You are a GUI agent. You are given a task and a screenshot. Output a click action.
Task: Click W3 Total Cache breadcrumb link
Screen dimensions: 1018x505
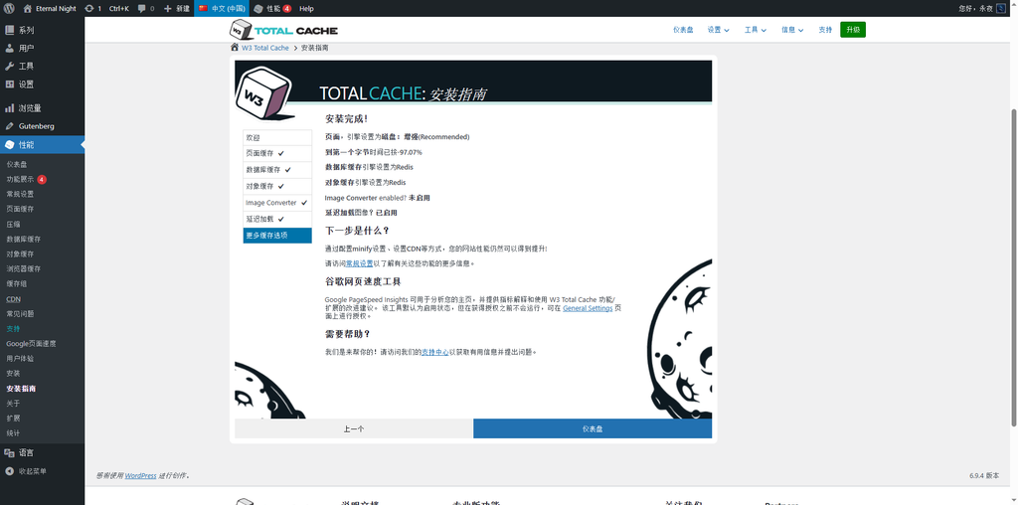tap(265, 48)
